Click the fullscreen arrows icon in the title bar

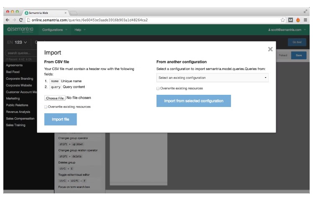305,12
